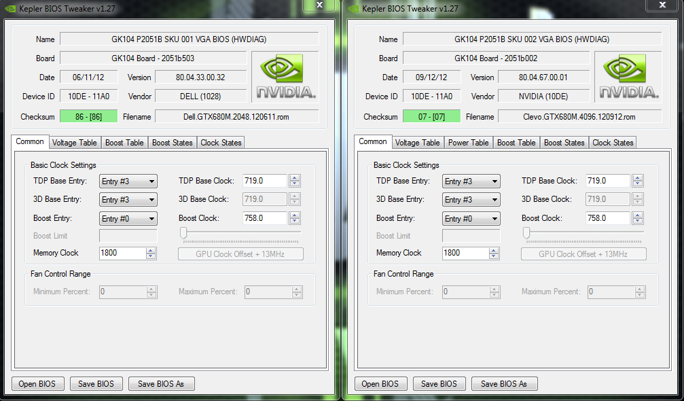
Task: Click Memory Clock field in left window
Action: pos(122,253)
